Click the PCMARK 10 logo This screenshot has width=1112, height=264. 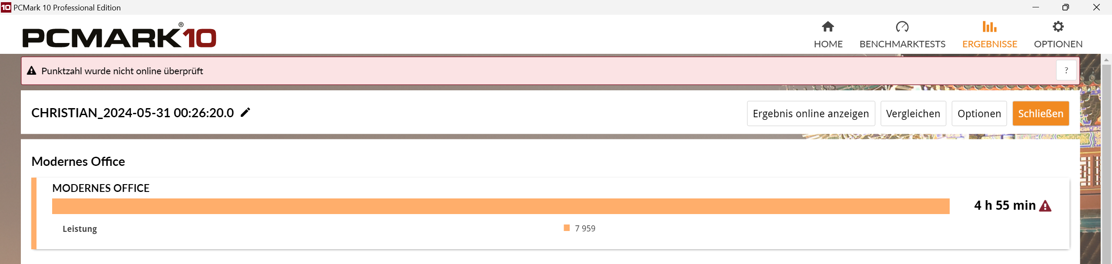click(x=119, y=36)
